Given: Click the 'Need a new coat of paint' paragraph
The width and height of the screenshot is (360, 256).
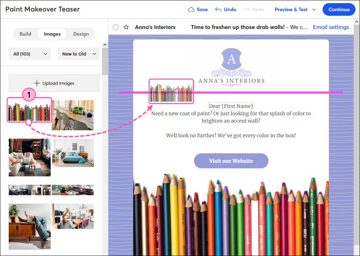Looking at the screenshot, I should point(231,117).
